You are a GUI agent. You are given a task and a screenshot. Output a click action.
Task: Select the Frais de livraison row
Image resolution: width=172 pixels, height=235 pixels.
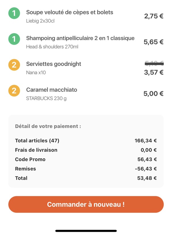[86, 150]
